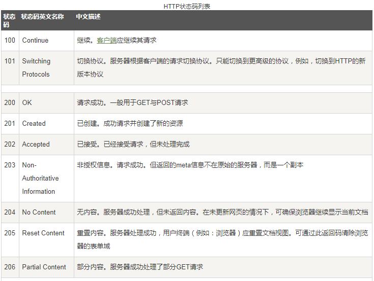Select the 205 description starting with 重置内容
Screen dimensions: 374x281
[223, 239]
